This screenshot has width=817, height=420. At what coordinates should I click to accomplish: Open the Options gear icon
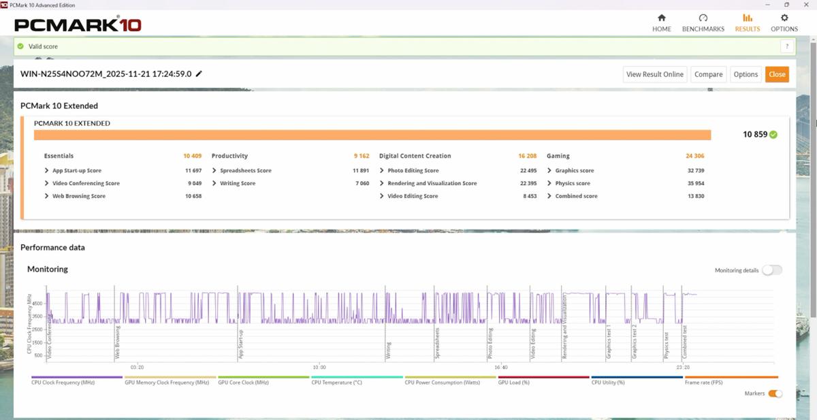pyautogui.click(x=784, y=18)
